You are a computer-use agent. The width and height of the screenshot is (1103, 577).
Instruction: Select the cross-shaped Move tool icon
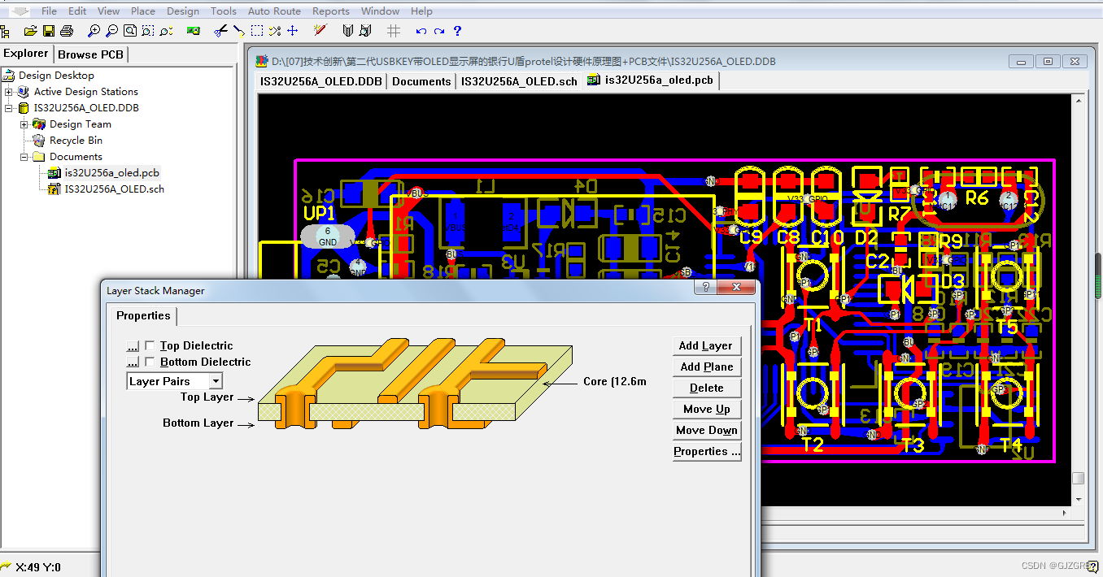pyautogui.click(x=294, y=30)
